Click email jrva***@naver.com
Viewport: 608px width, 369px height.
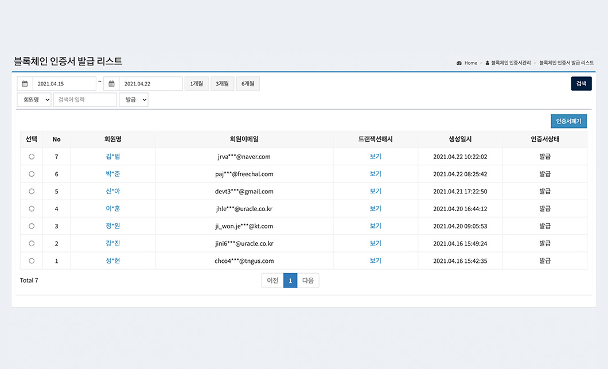pos(244,157)
